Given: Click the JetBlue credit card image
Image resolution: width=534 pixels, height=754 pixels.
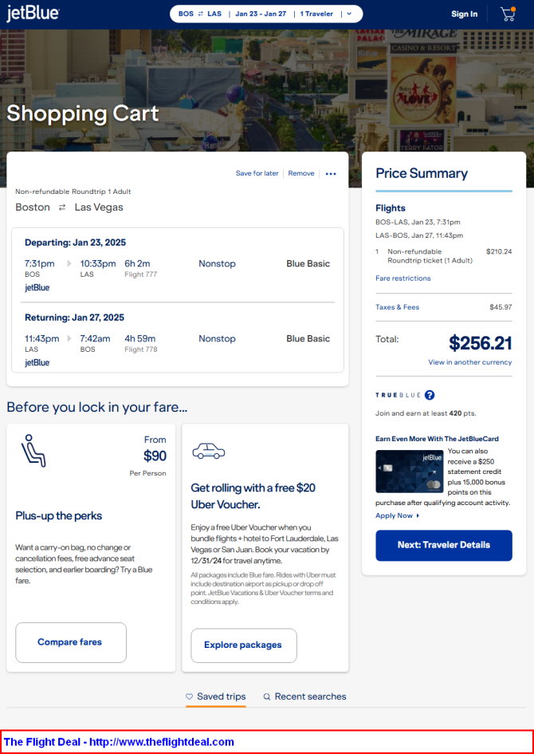Looking at the screenshot, I should tap(409, 472).
